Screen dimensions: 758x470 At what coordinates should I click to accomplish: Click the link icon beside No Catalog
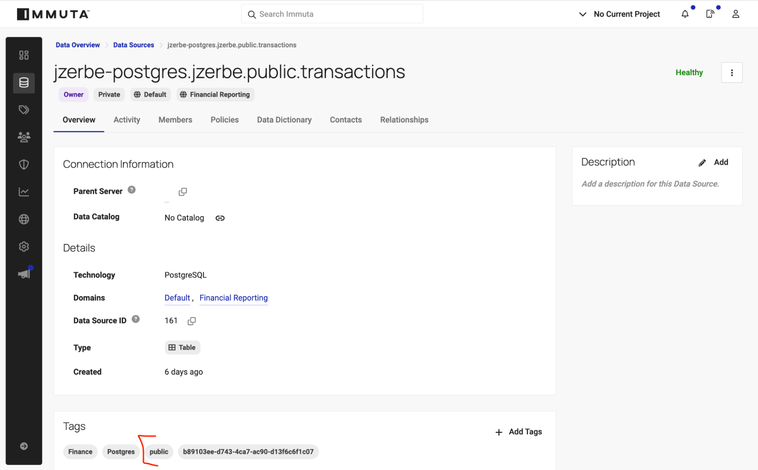pyautogui.click(x=220, y=218)
